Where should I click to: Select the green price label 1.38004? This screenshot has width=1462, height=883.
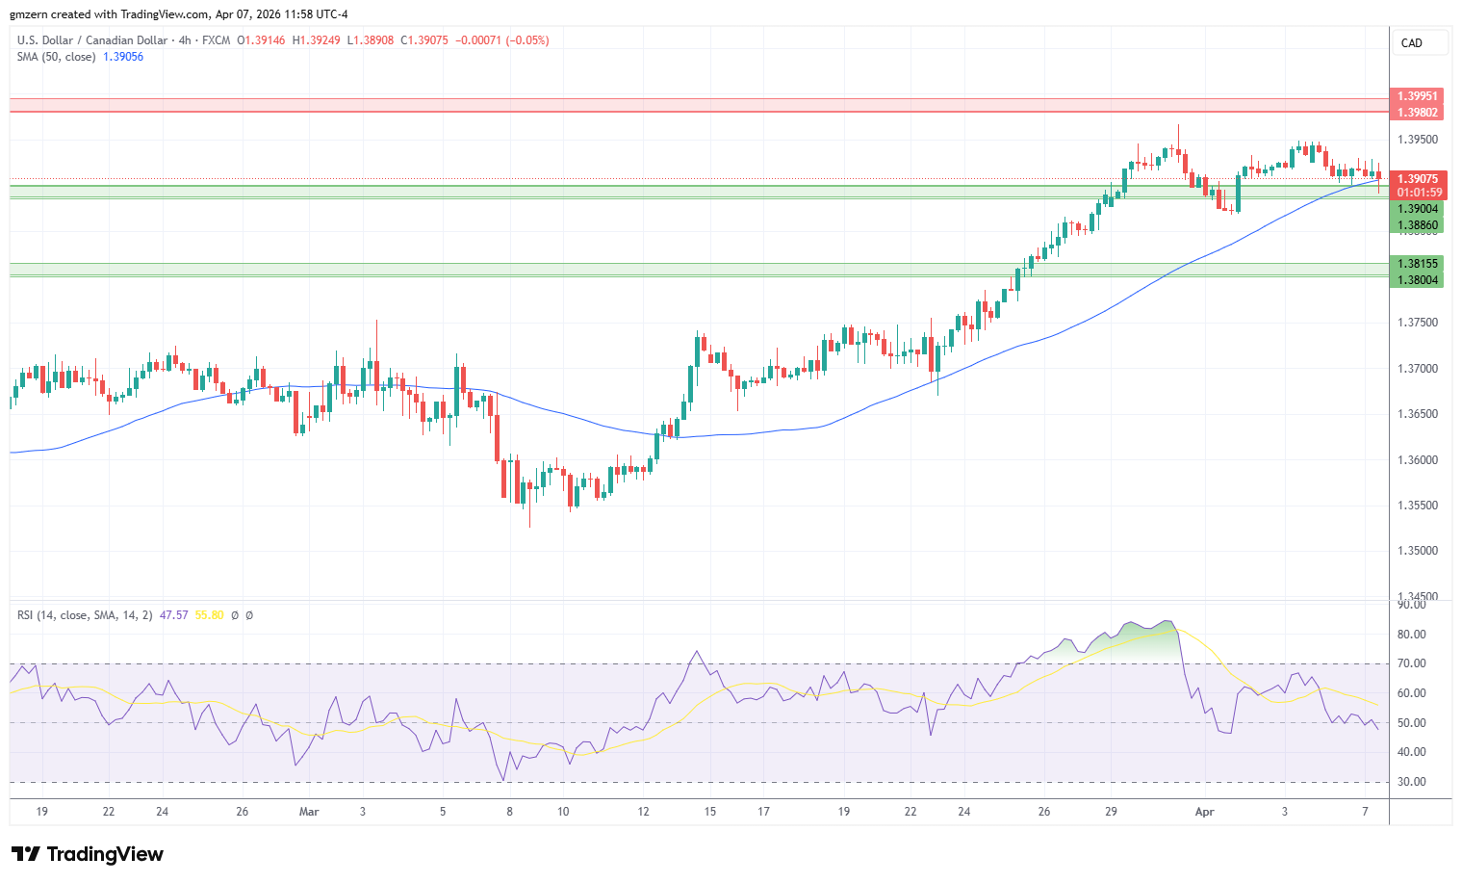pyautogui.click(x=1417, y=280)
